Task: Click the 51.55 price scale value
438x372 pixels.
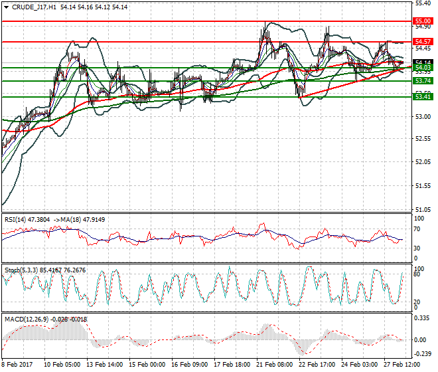Action: (423, 186)
